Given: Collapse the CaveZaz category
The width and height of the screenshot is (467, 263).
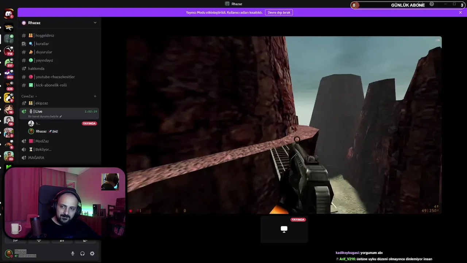Looking at the screenshot, I should pyautogui.click(x=29, y=96).
